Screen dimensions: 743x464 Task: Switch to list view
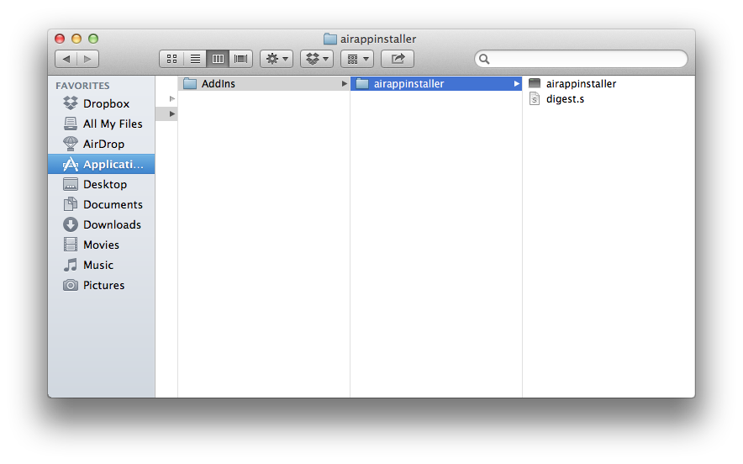click(x=195, y=59)
